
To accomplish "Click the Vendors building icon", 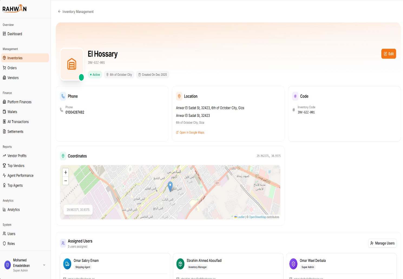I will [x=4, y=78].
